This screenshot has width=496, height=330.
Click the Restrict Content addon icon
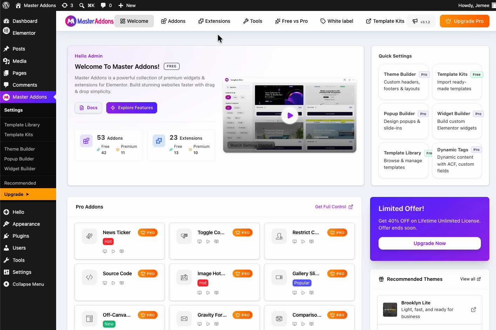(279, 236)
